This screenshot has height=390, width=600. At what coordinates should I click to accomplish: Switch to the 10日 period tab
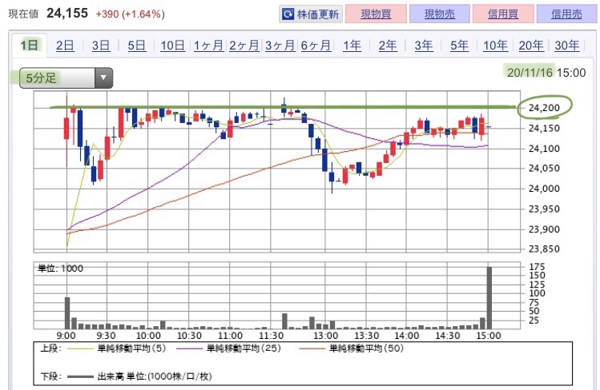click(172, 46)
